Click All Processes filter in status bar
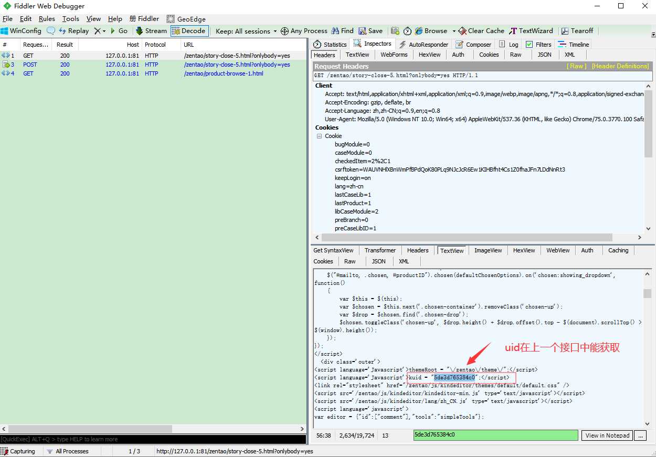 (67, 451)
